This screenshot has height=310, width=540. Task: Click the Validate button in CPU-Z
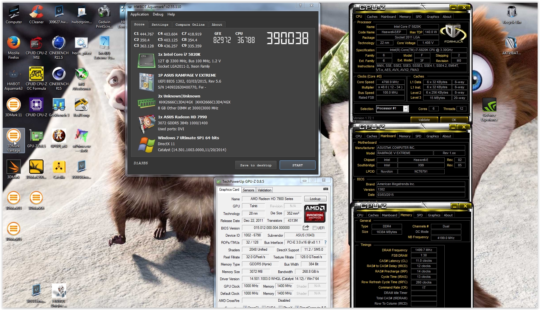point(424,120)
